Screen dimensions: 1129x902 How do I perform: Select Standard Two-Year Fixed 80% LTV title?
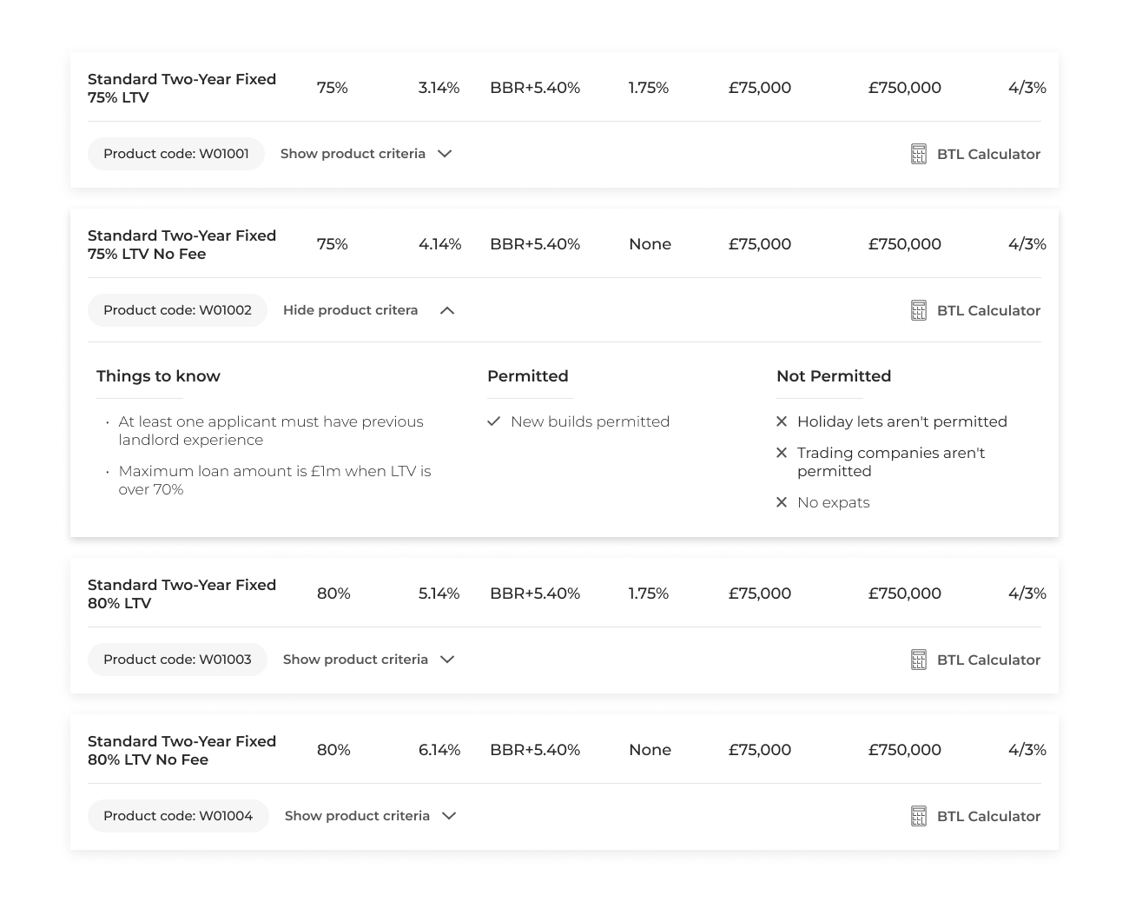pyautogui.click(x=182, y=594)
